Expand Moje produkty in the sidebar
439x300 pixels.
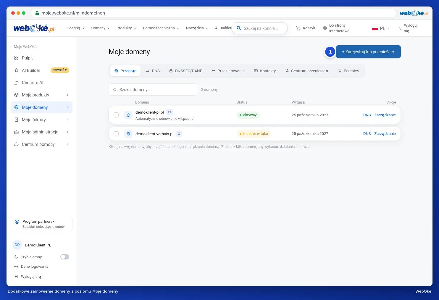coord(41,95)
